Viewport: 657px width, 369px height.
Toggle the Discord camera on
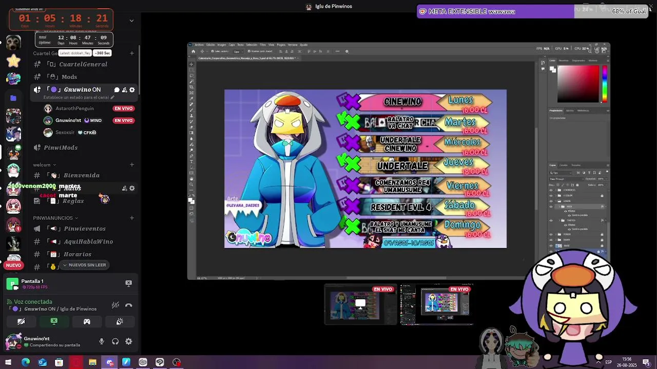point(21,321)
